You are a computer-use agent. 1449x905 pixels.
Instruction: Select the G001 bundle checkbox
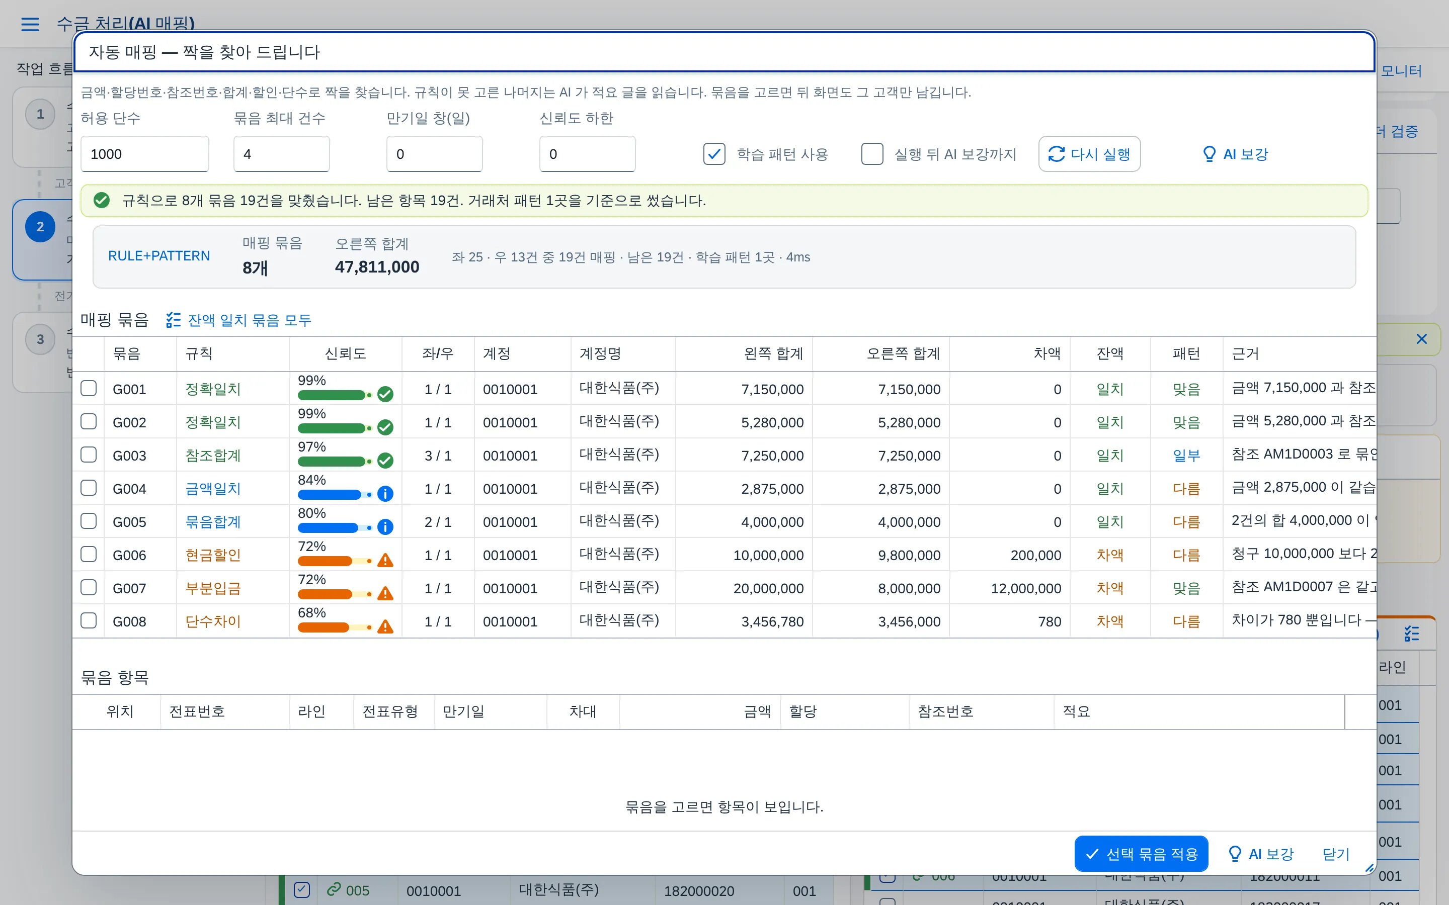(x=89, y=389)
